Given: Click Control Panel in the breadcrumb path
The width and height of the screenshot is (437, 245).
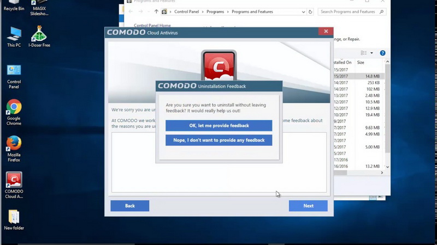Looking at the screenshot, I should [186, 11].
